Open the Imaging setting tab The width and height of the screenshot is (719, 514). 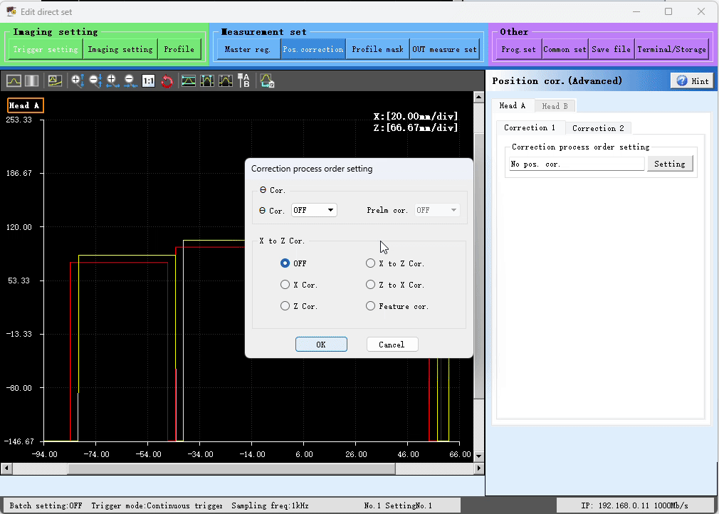coord(120,49)
